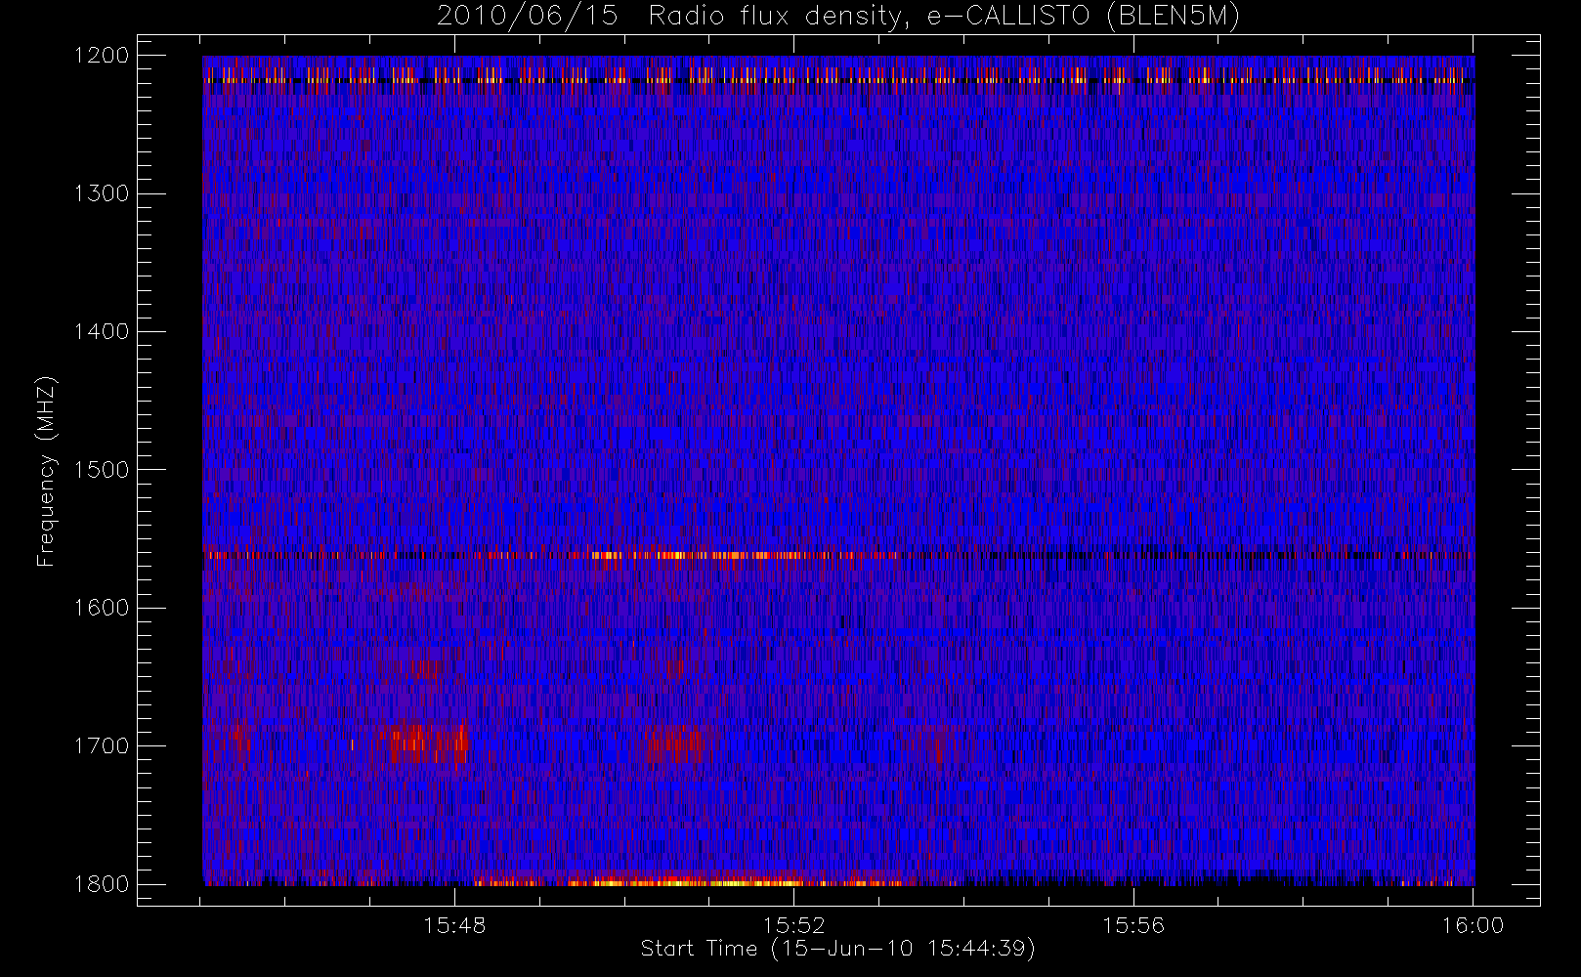Click the 1500 frequency tick label

coord(102,469)
